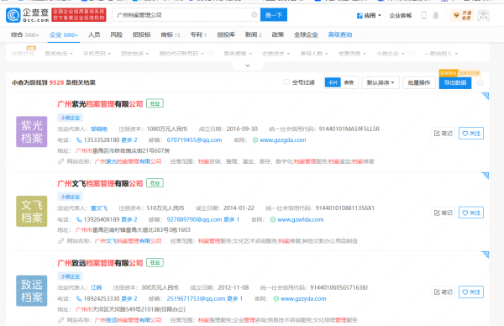Open 广州紫光档案管理有限公司 company title
504x326 pixels.
(x=100, y=104)
